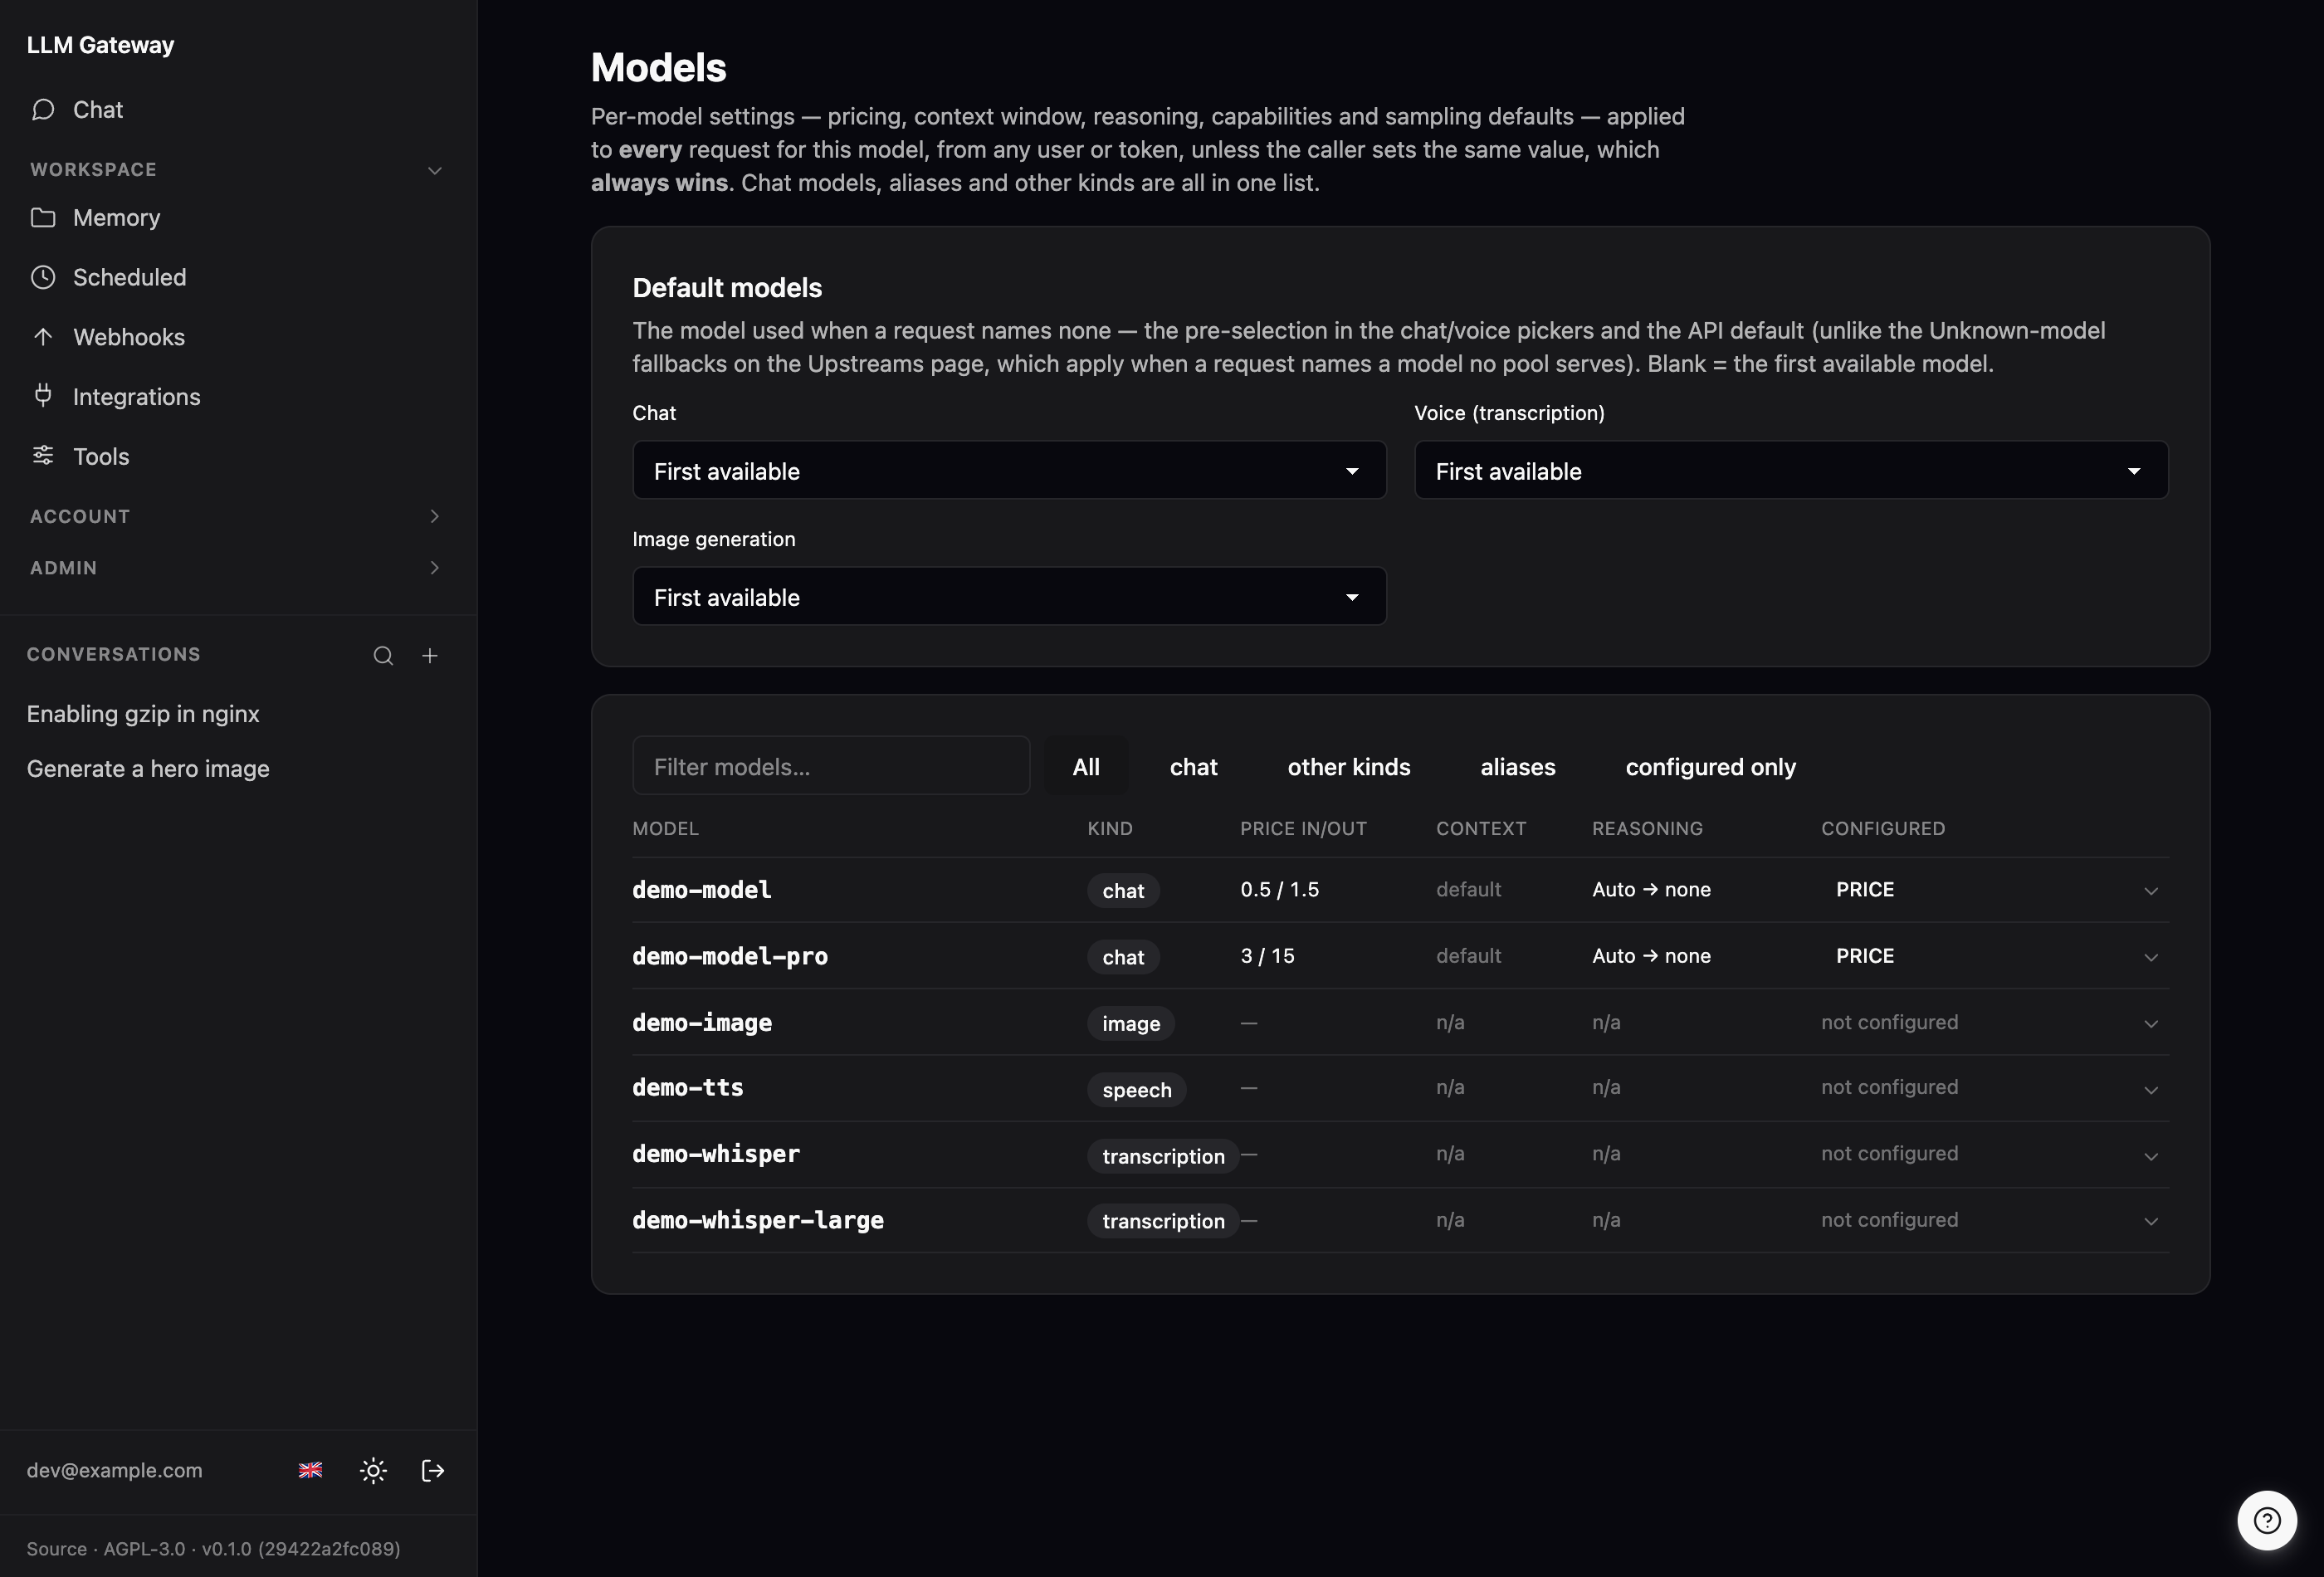Click the Scheduled clock icon
The image size is (2324, 1577).
pos(43,277)
